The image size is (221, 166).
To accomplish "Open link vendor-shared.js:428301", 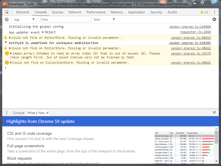I will (190, 43).
